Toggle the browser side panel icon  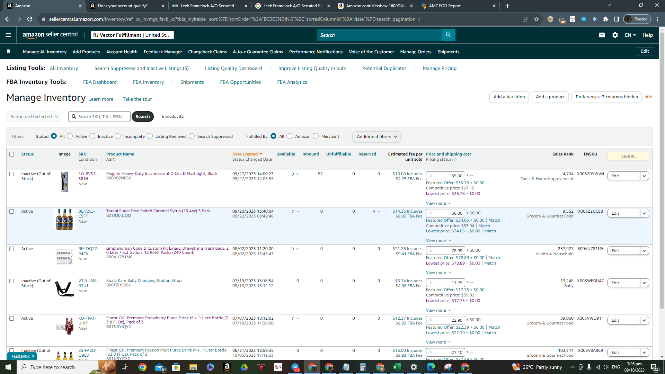point(617,19)
